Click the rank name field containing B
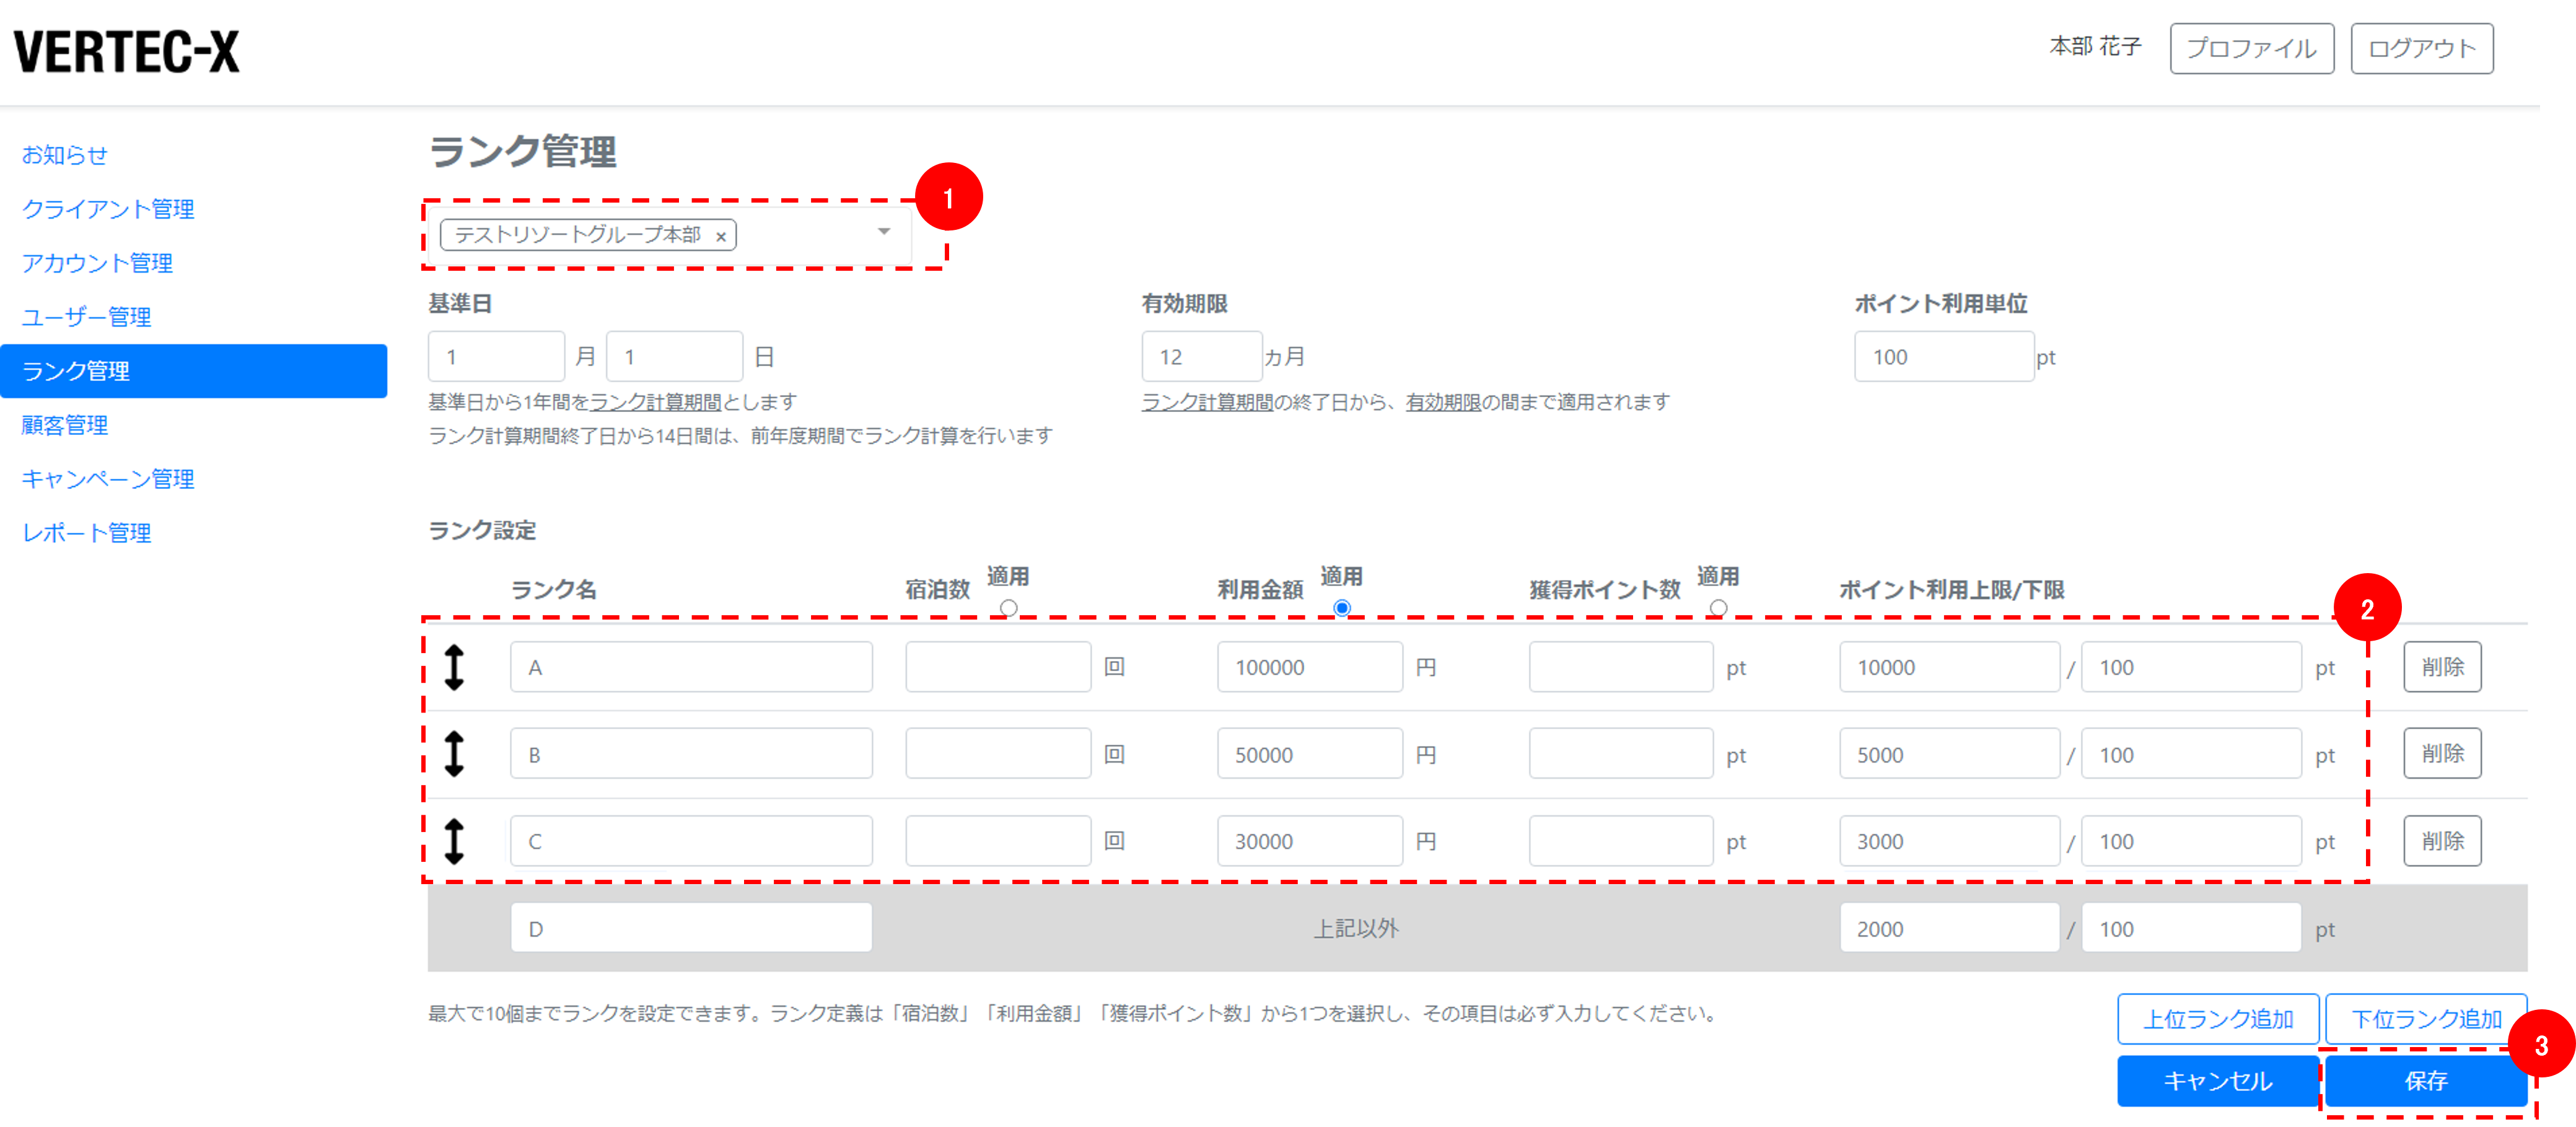The width and height of the screenshot is (2576, 1127). pos(691,754)
